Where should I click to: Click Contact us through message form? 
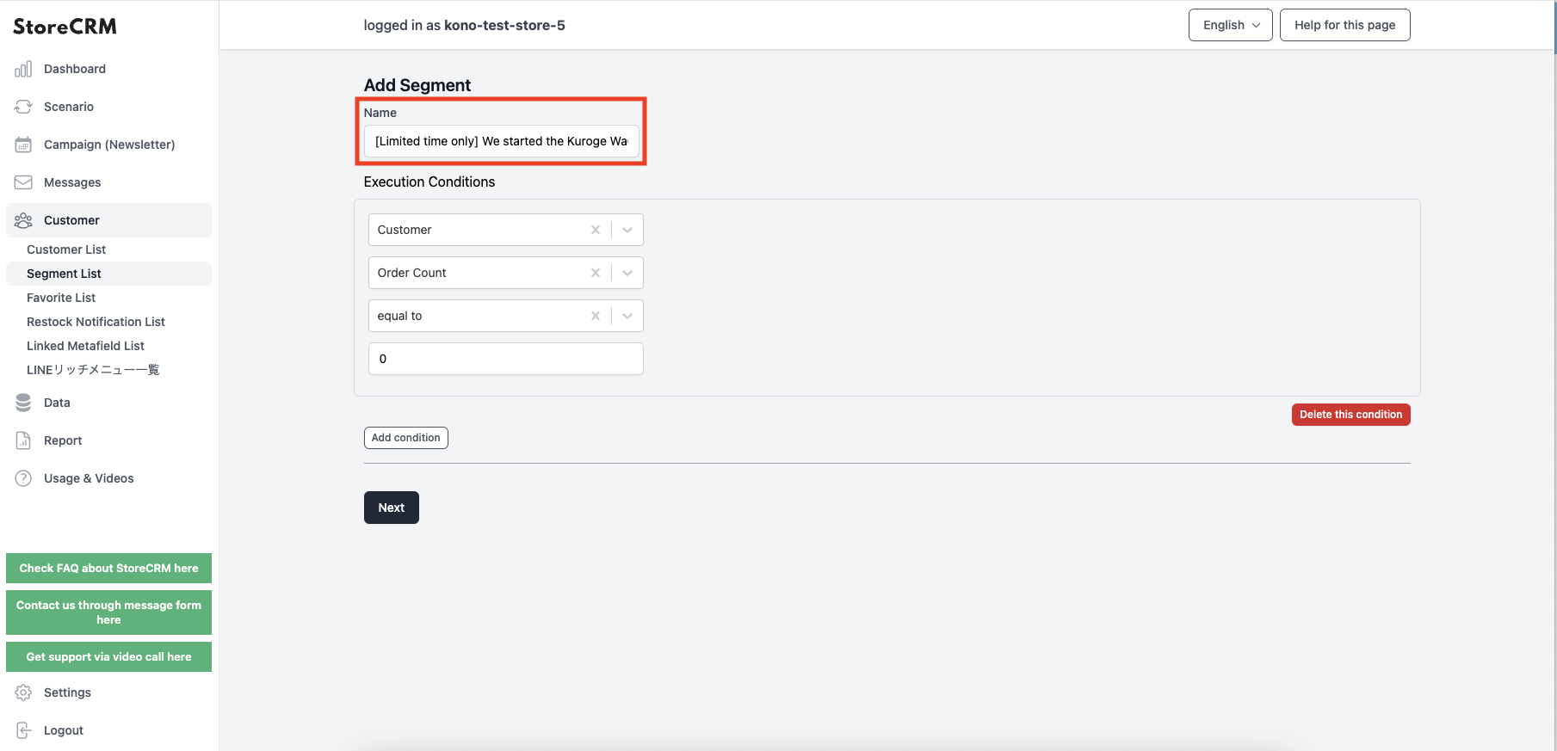click(108, 612)
